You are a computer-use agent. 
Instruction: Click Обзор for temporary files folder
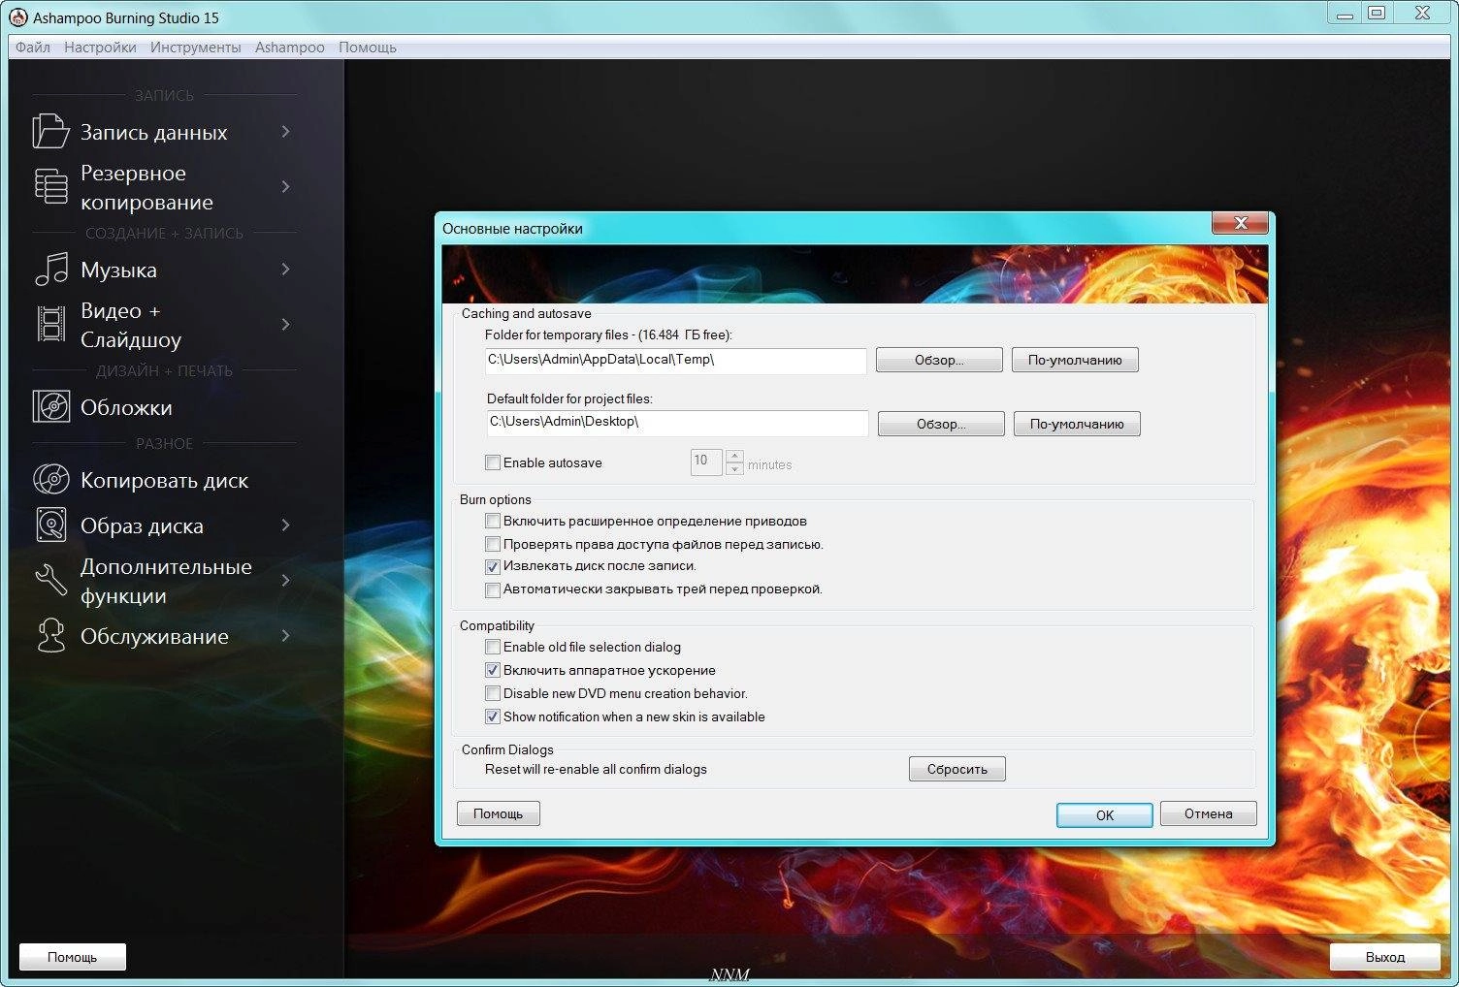pos(939,360)
